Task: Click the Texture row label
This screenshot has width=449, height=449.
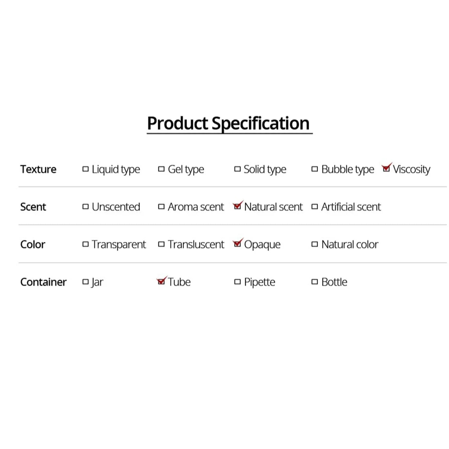Action: tap(38, 169)
